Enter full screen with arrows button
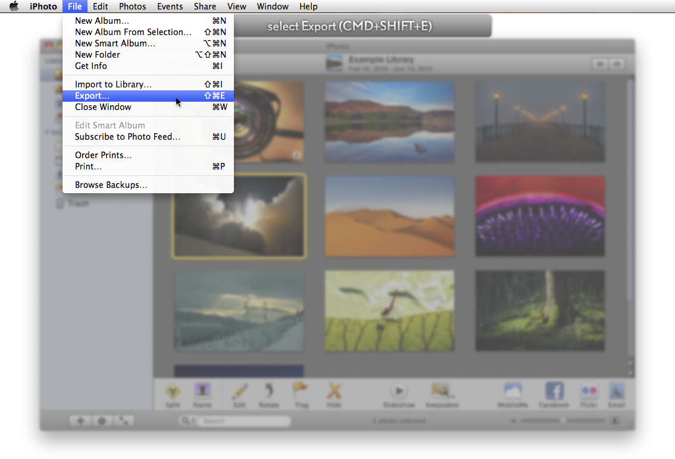This screenshot has height=459, width=675. tap(124, 421)
